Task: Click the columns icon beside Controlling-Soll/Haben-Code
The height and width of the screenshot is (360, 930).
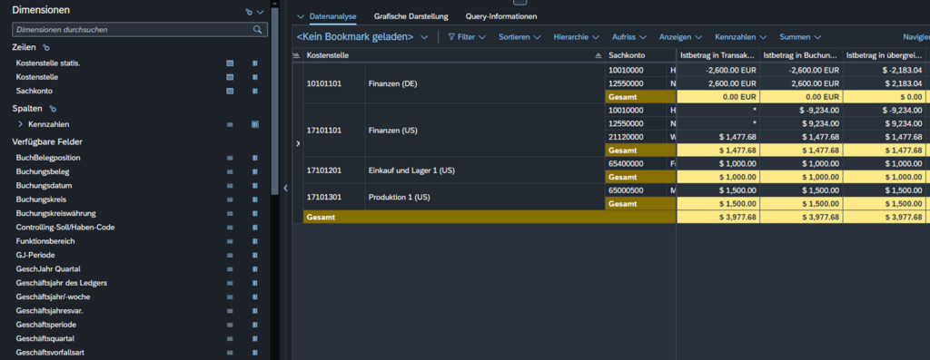Action: [255, 228]
